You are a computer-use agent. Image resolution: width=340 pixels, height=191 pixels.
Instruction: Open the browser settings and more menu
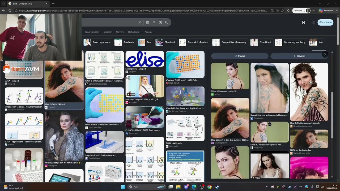point(314,11)
